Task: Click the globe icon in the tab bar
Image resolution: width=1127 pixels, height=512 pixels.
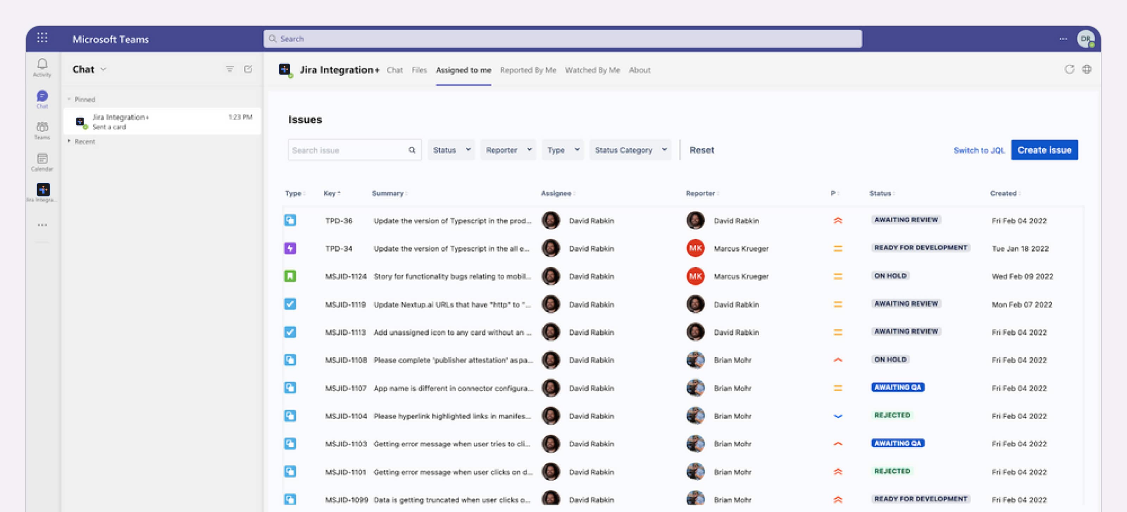Action: click(1087, 69)
